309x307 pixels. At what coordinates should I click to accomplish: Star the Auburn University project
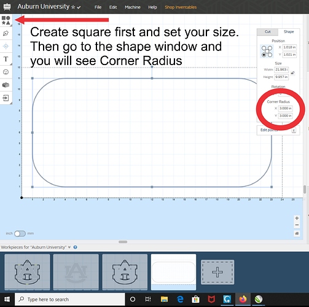point(73,7)
